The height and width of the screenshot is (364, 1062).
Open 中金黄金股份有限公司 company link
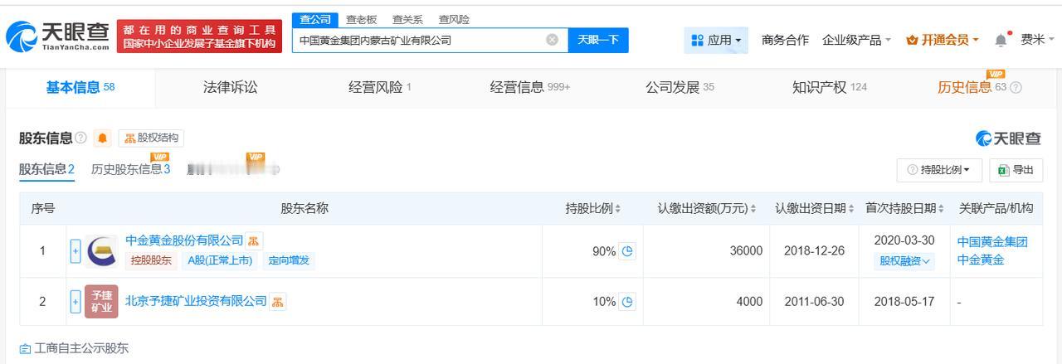184,240
